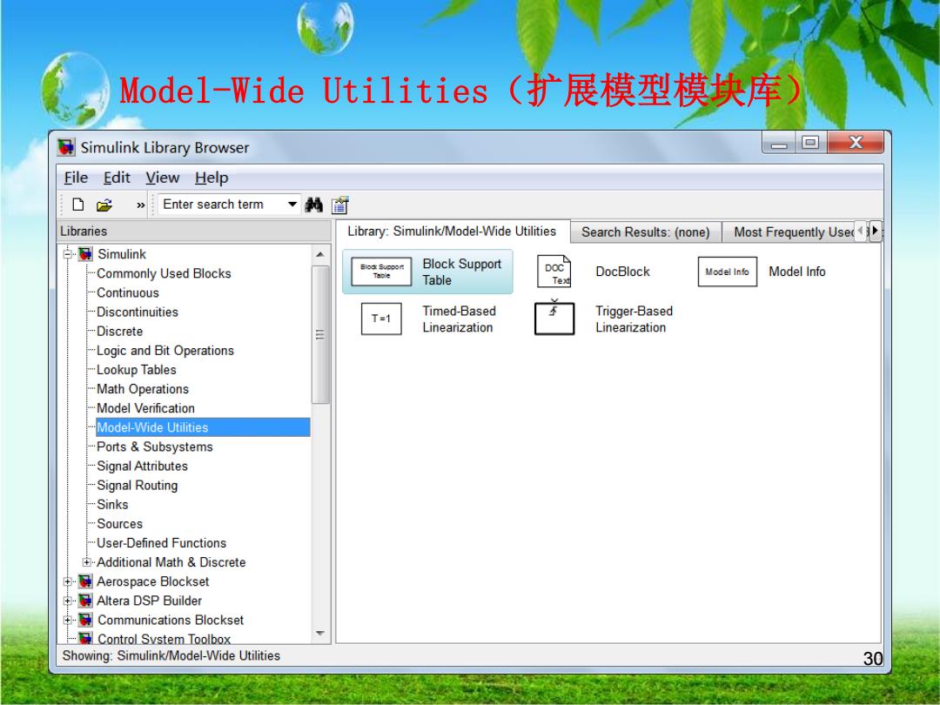Click the library tree scrollbar down arrow
Screen dimensions: 940x705
click(x=320, y=633)
